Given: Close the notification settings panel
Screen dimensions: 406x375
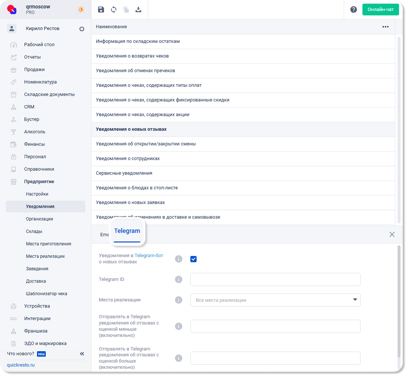Looking at the screenshot, I should click(392, 234).
